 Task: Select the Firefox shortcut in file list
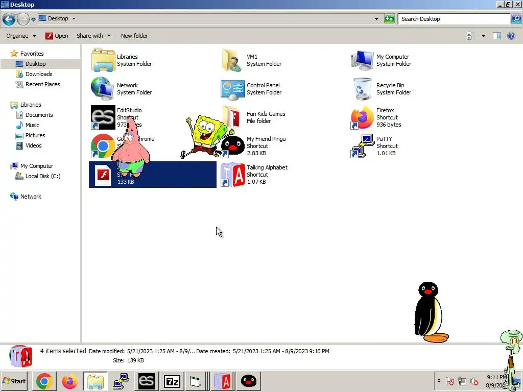pyautogui.click(x=362, y=118)
